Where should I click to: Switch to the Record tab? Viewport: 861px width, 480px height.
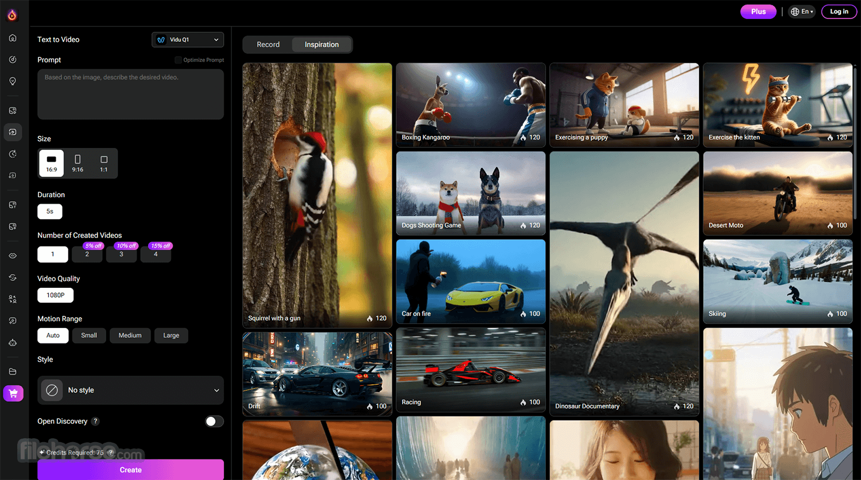(268, 45)
